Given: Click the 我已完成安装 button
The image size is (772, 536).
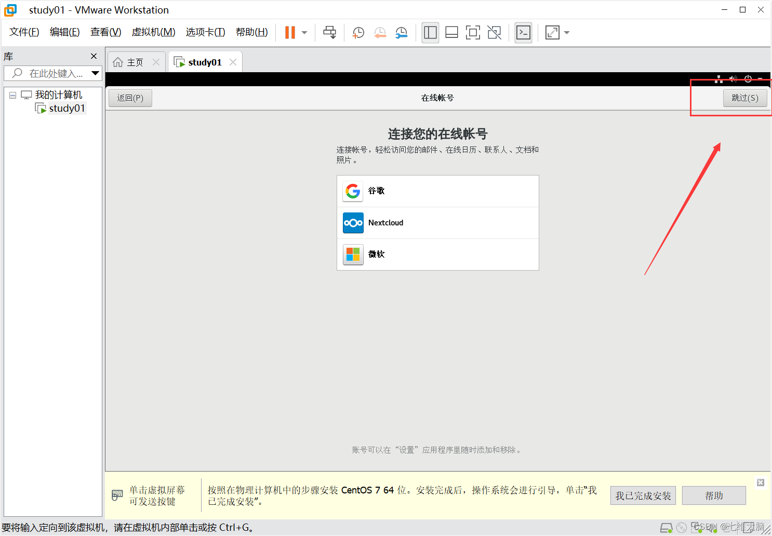Looking at the screenshot, I should pos(643,496).
